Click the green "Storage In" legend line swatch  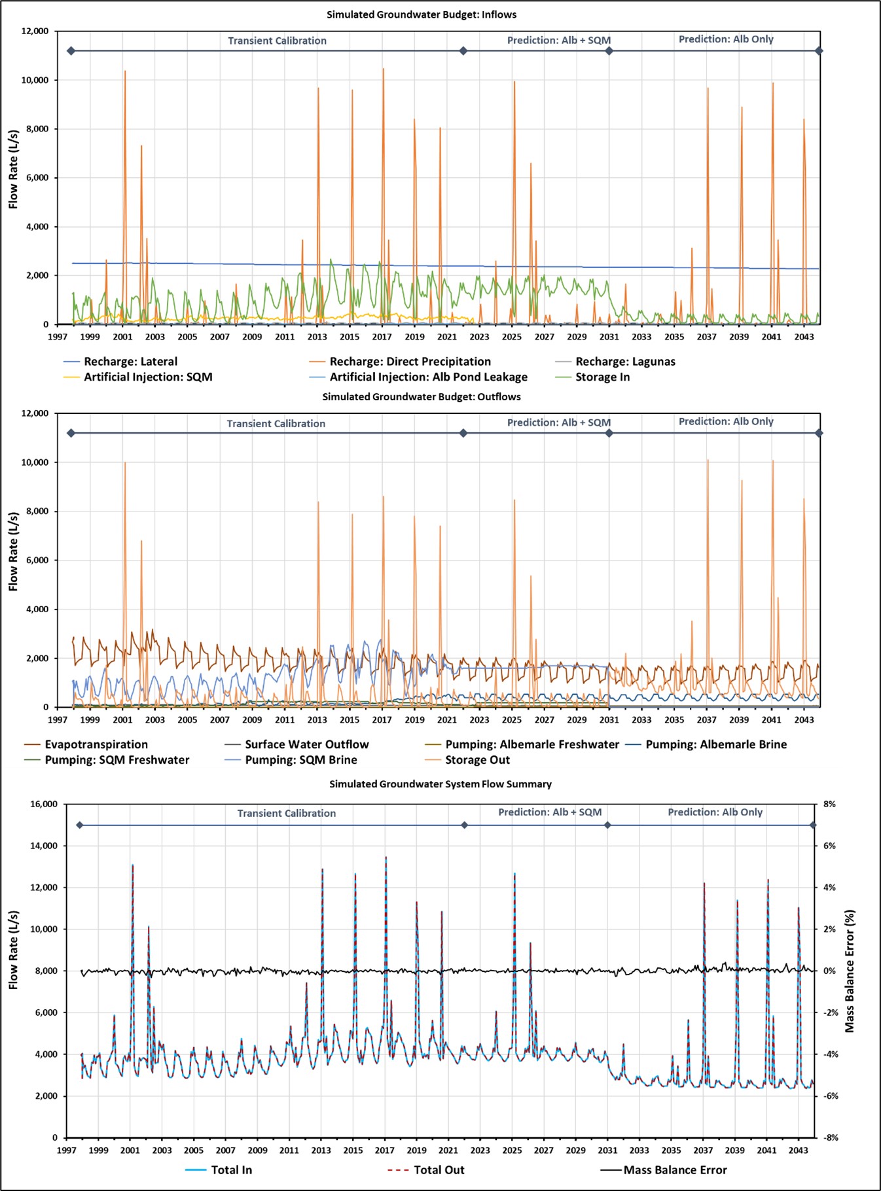click(563, 377)
